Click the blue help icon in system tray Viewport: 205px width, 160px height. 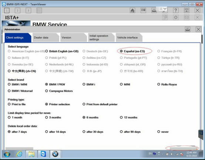point(155,154)
